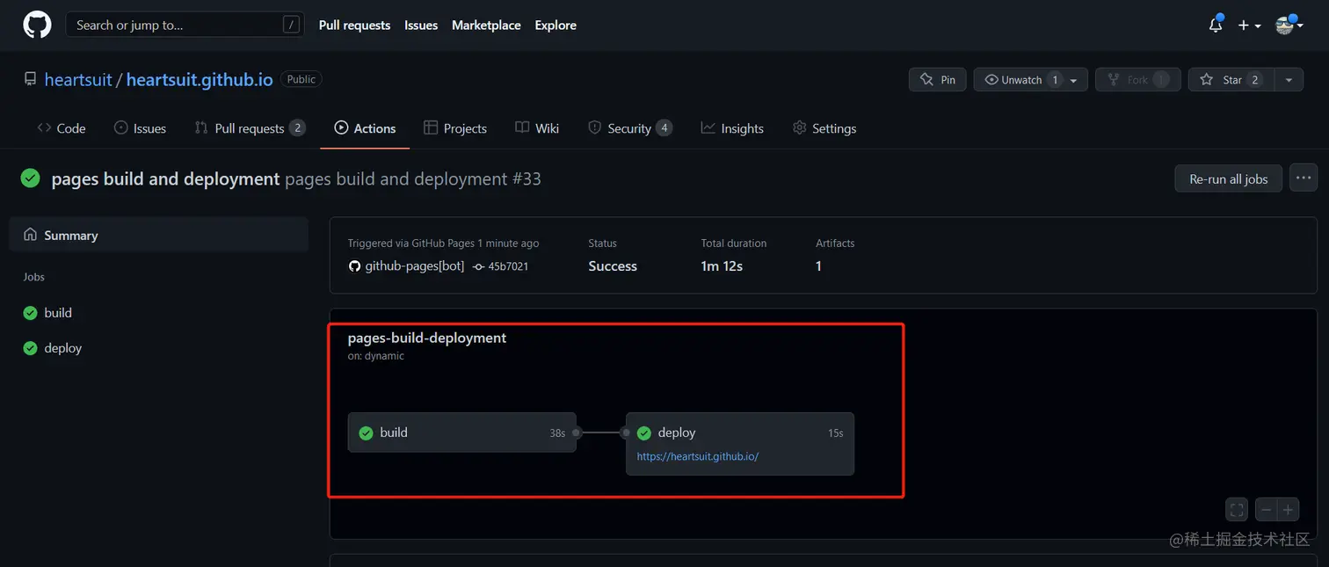This screenshot has height=567, width=1329.
Task: Open the heartsuit.github.io repository link
Action: pos(200,79)
